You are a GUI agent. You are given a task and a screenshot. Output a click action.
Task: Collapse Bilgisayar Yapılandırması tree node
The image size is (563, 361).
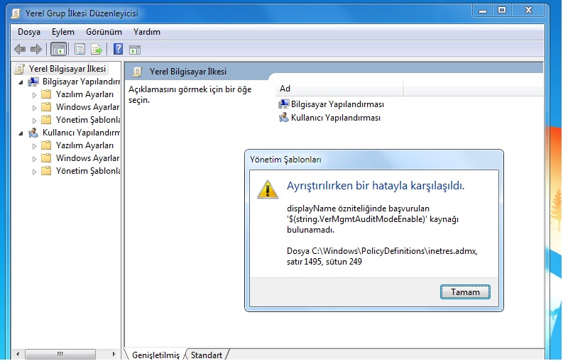click(x=21, y=82)
